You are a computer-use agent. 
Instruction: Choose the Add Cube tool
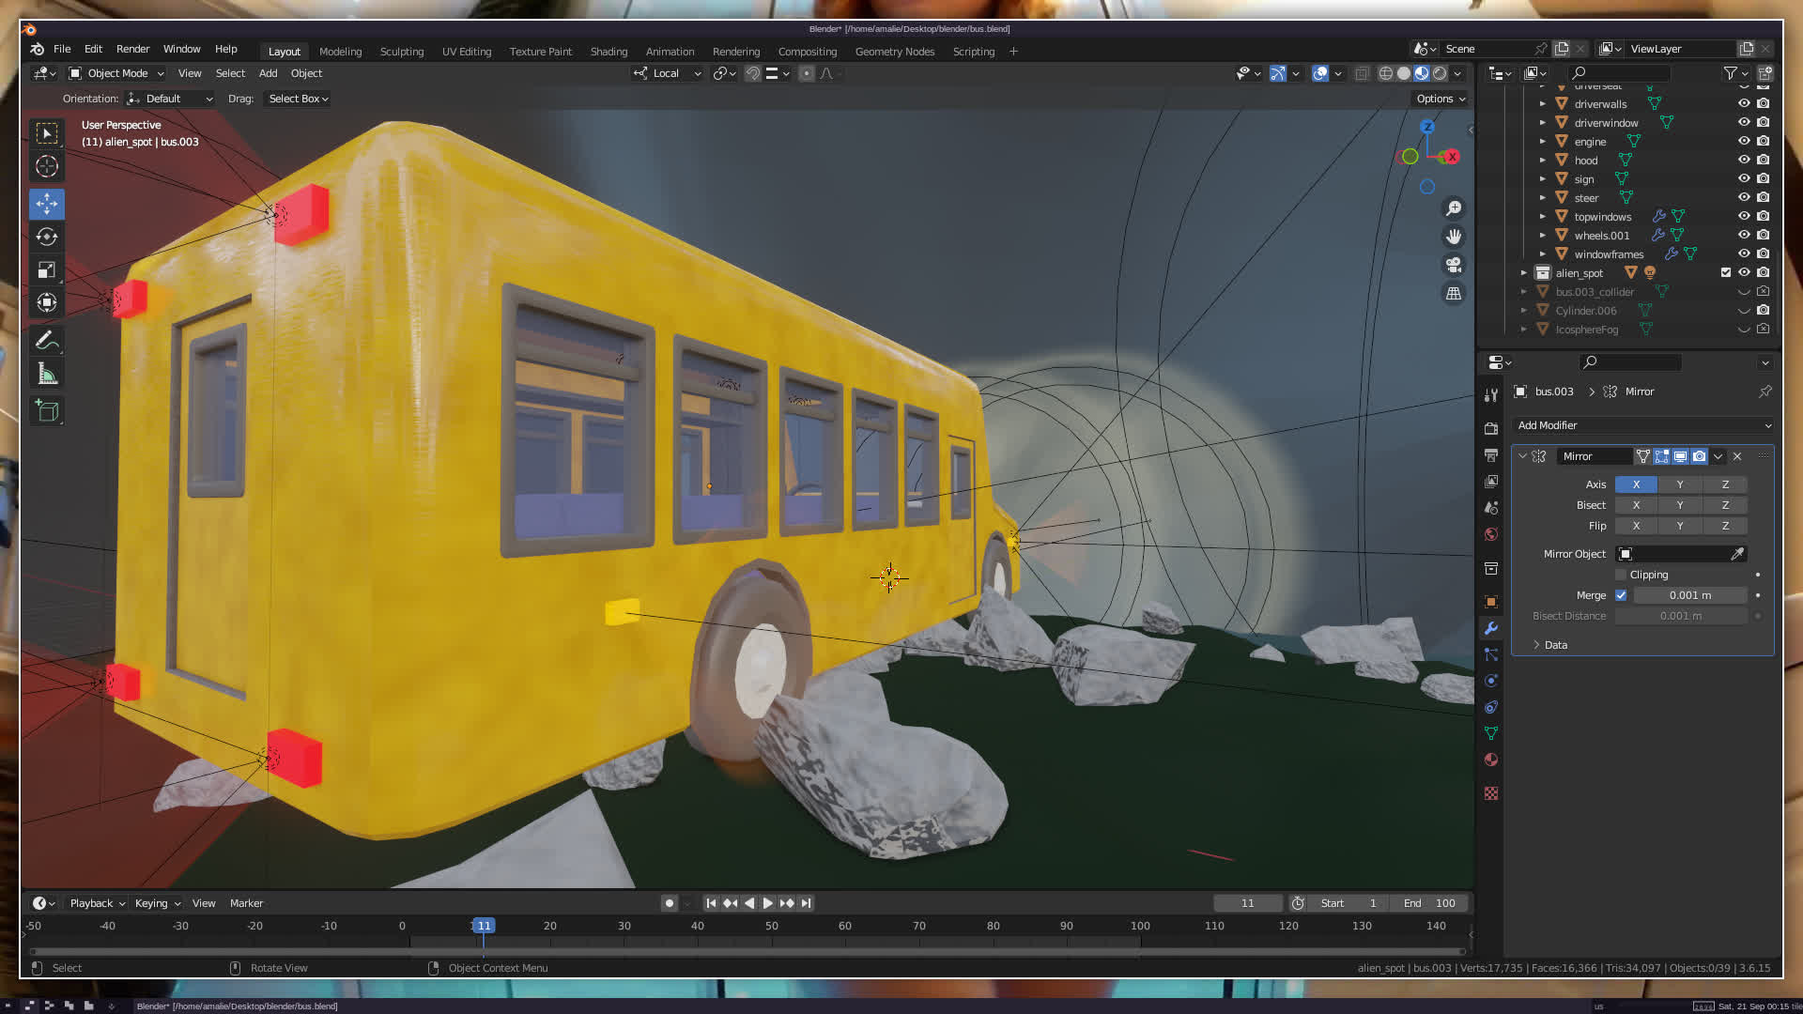(47, 411)
